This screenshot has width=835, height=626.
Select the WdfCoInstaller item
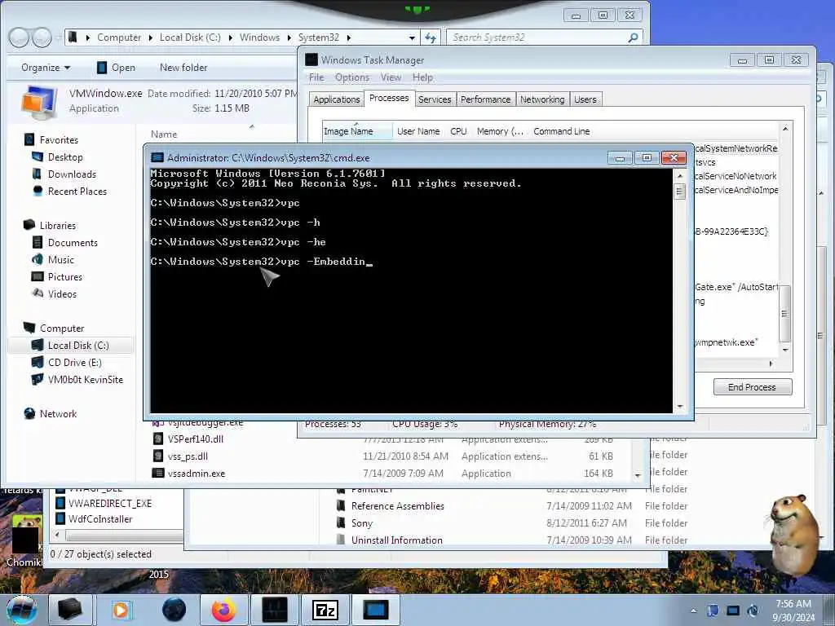(99, 519)
